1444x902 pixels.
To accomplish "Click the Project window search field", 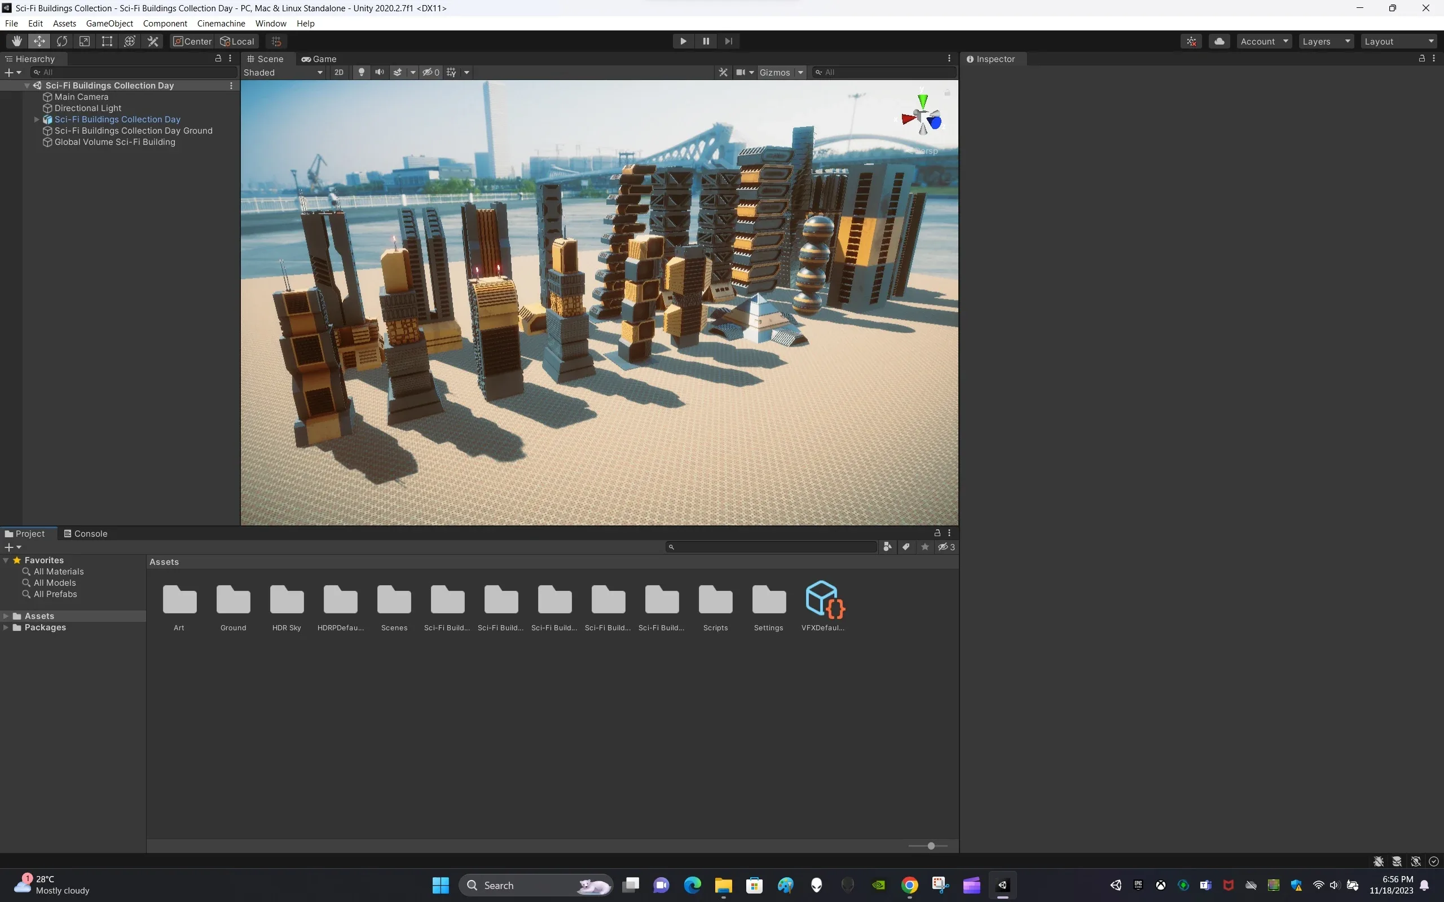I will tap(773, 547).
